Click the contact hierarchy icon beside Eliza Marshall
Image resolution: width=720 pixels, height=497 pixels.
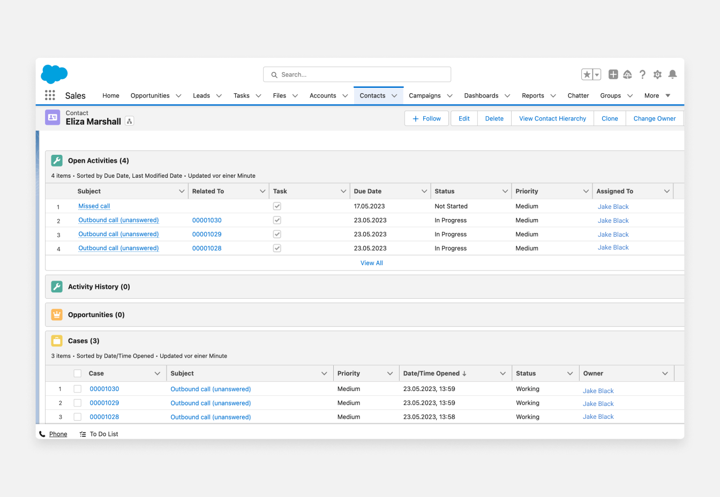point(129,122)
